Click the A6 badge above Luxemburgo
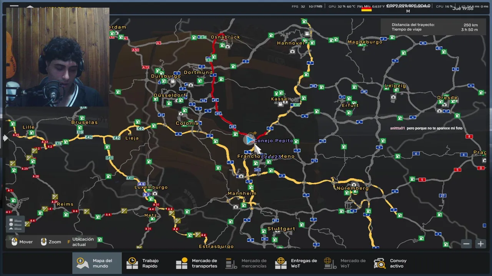Viewport: 492px width, 276px height. click(x=141, y=184)
